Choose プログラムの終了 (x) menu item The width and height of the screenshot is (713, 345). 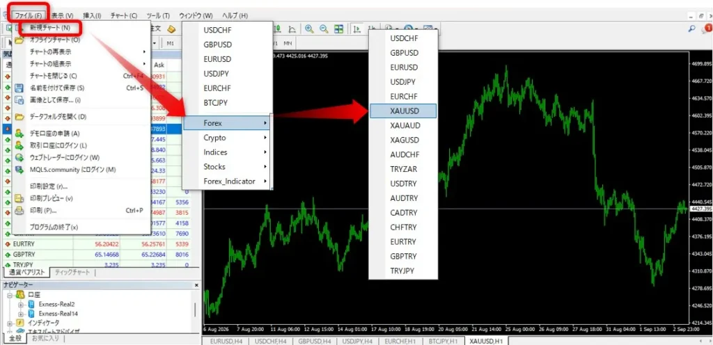(81, 227)
